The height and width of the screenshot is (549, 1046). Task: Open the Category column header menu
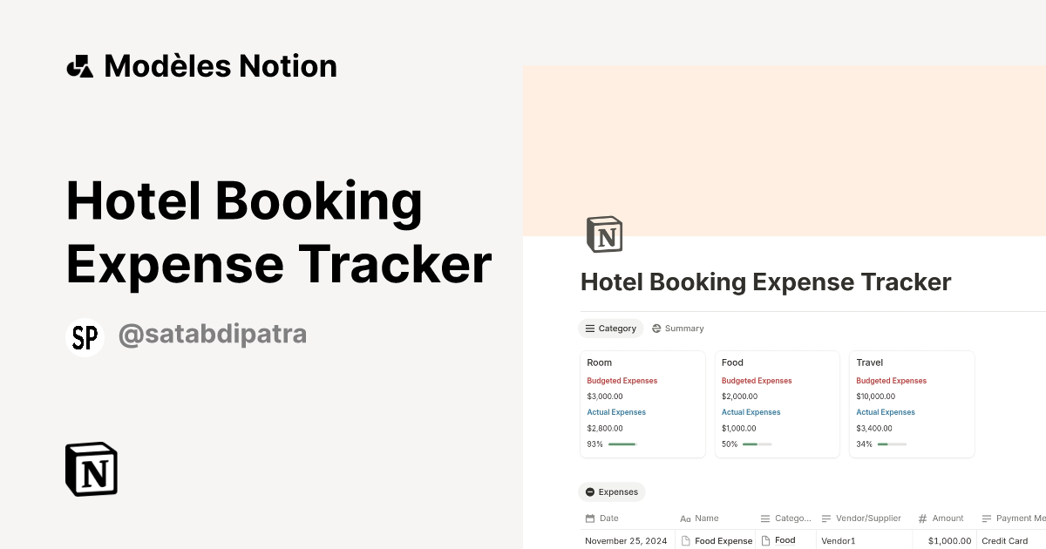pos(787,518)
